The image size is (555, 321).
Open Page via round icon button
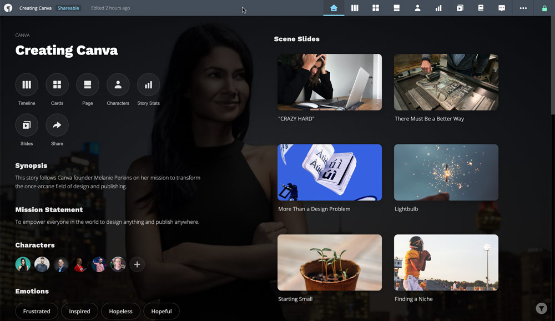pyautogui.click(x=88, y=84)
